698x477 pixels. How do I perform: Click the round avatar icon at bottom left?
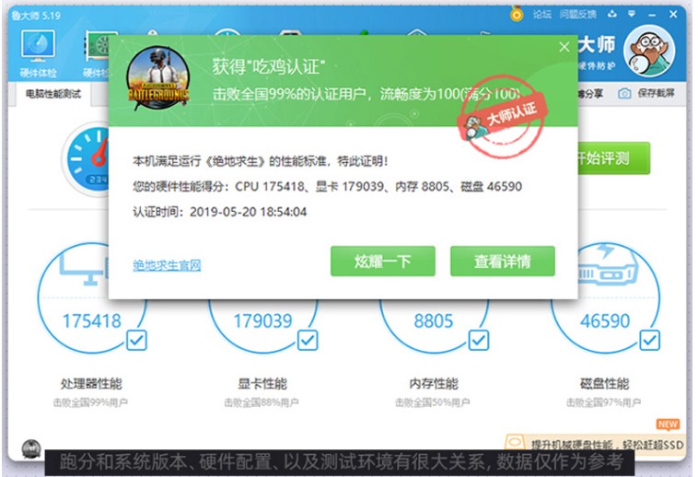(31, 448)
